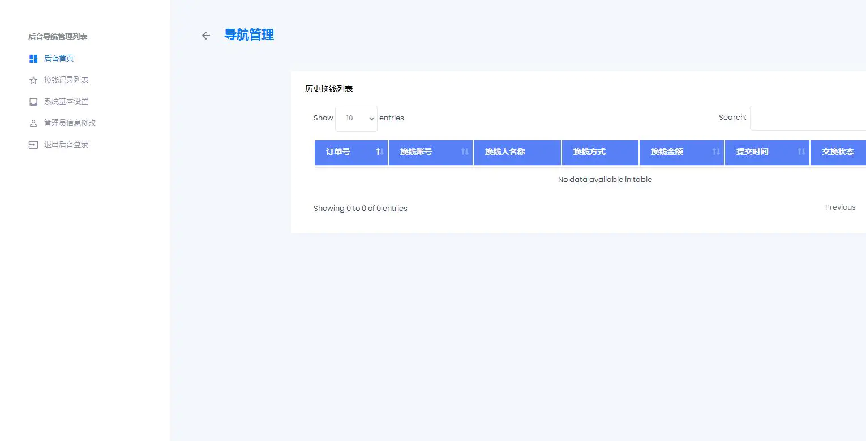Screen dimensions: 866x441
Task: Click the person icon beside 管理员信息修改
Action: (33, 123)
